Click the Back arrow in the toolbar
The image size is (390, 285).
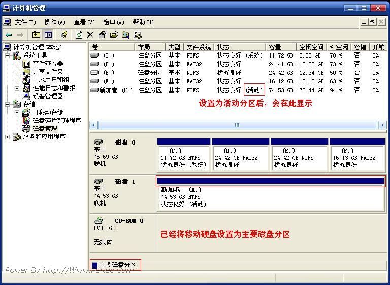[x=9, y=35]
